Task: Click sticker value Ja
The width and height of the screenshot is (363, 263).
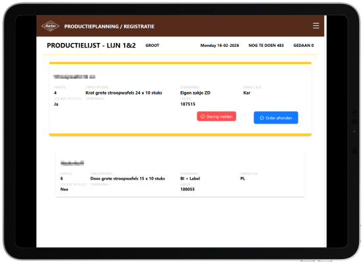Action: (x=56, y=104)
